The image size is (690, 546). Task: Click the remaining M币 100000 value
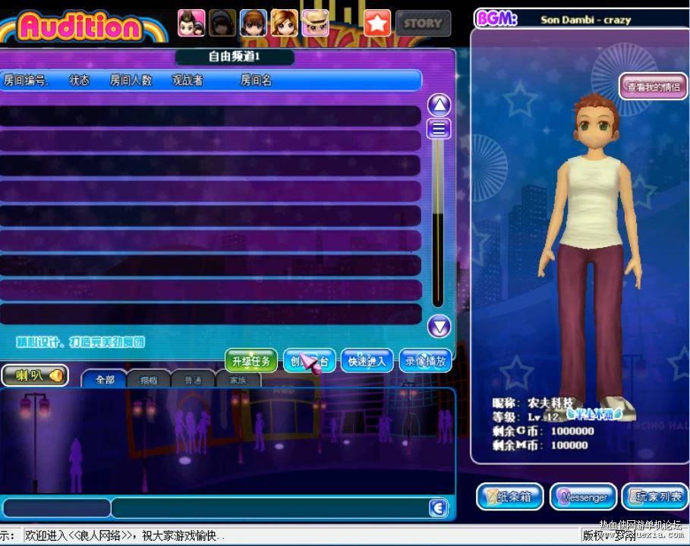[x=569, y=445]
